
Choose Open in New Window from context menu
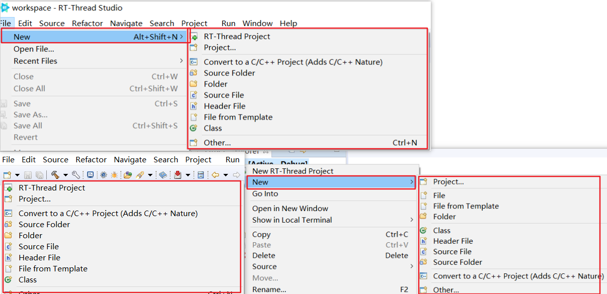pyautogui.click(x=290, y=209)
